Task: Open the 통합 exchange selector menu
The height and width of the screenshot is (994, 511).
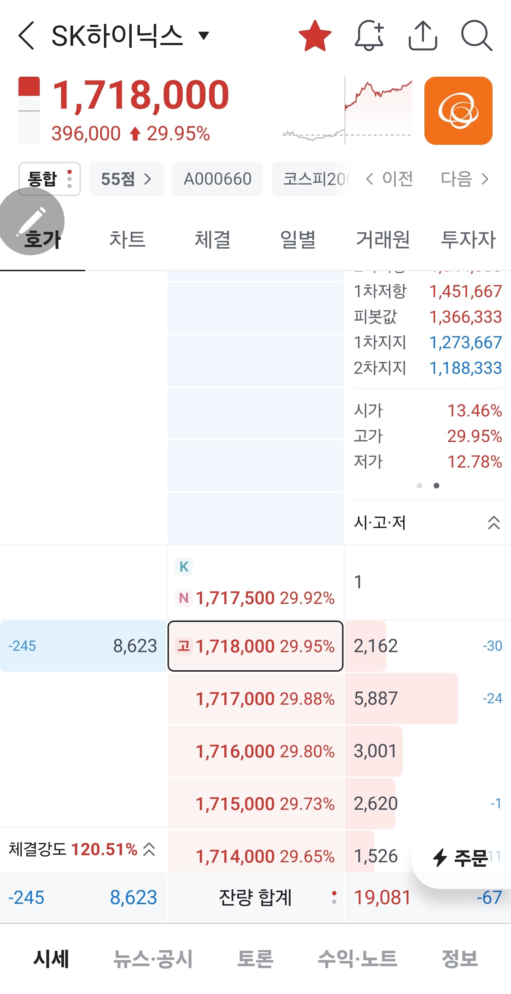Action: 49,179
